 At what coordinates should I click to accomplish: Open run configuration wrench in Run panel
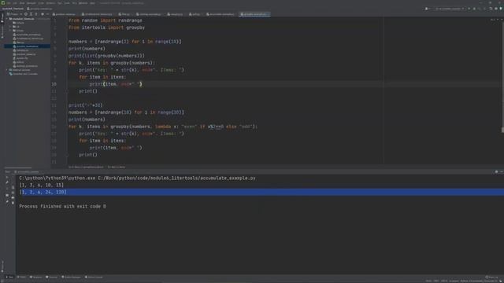(x=7, y=182)
